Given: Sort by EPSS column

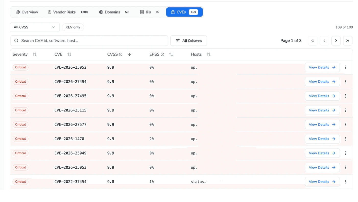Looking at the screenshot, I should tap(171, 54).
